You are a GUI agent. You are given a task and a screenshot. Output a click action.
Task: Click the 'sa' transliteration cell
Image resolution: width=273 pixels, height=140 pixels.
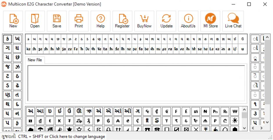(x=200, y=49)
